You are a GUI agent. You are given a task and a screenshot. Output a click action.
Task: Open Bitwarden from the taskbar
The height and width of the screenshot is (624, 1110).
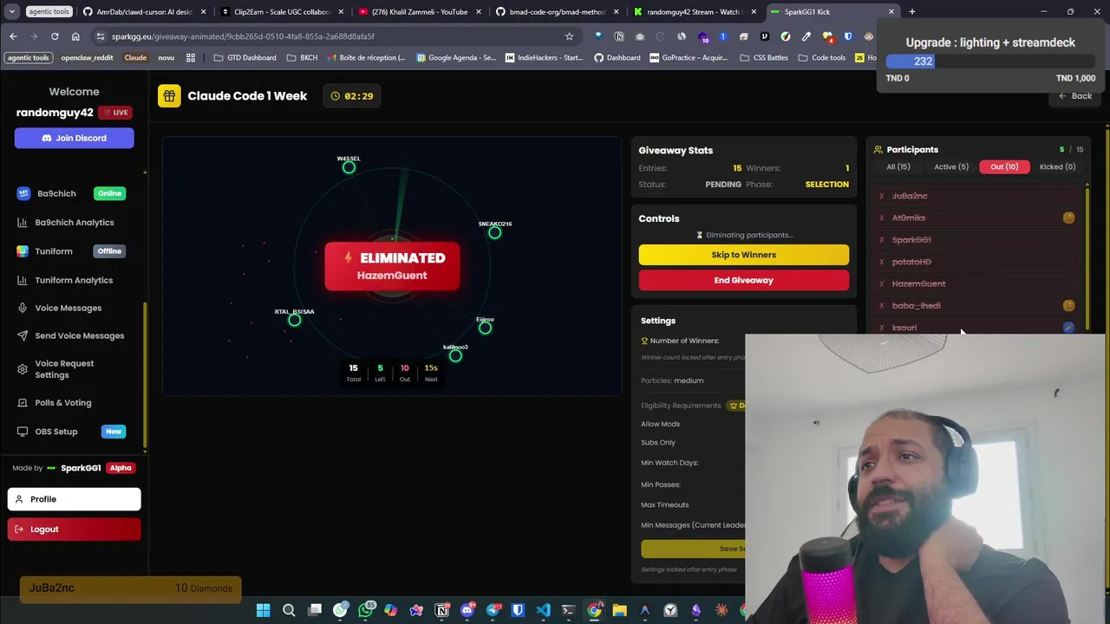(518, 610)
